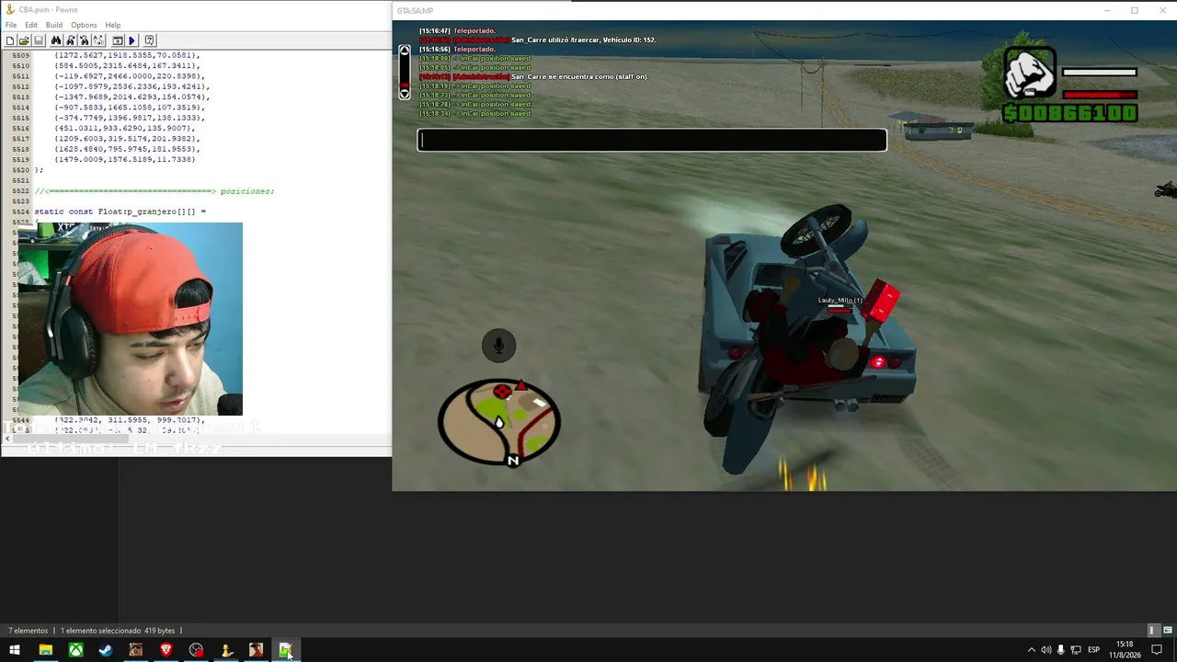Click the network icon in system tray
The width and height of the screenshot is (1177, 662).
1074,650
